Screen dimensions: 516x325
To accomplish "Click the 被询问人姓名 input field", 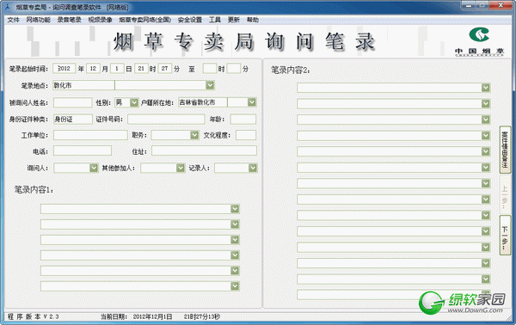I will coord(73,102).
